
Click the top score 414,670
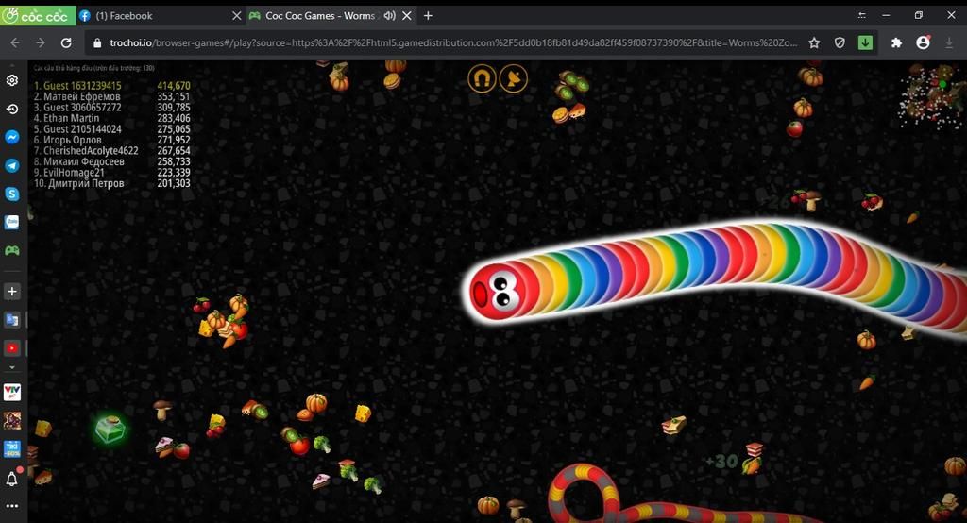point(174,86)
